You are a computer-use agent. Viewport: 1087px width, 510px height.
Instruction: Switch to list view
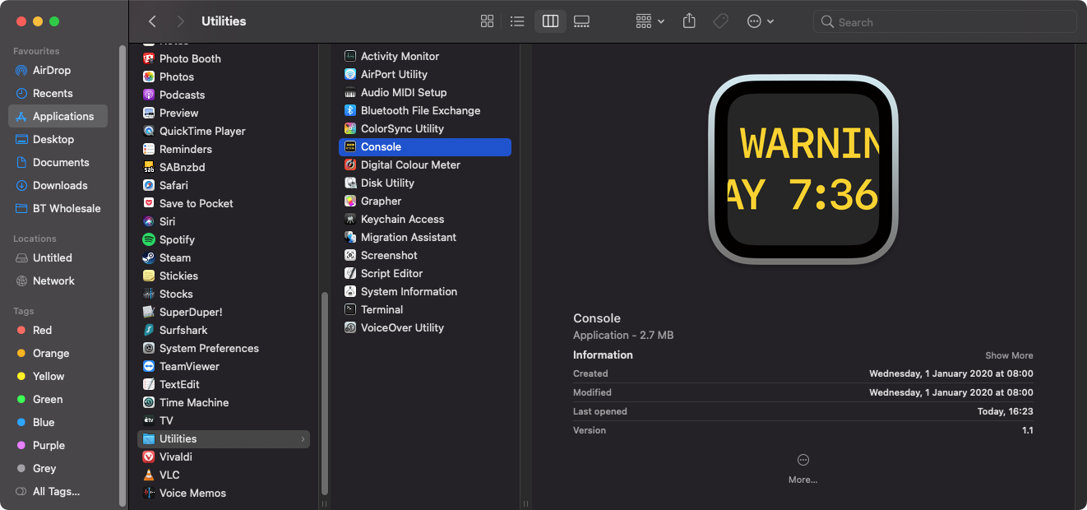(517, 21)
